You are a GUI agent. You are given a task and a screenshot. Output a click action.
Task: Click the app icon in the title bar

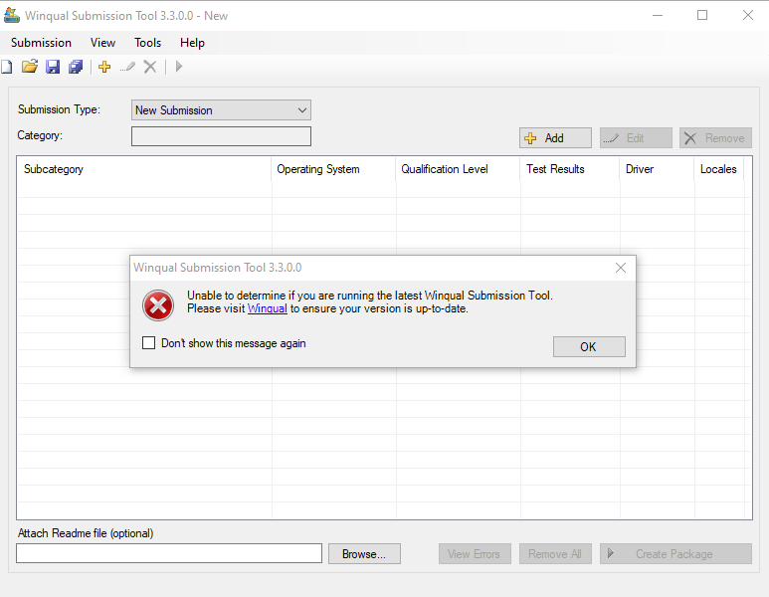[x=12, y=15]
